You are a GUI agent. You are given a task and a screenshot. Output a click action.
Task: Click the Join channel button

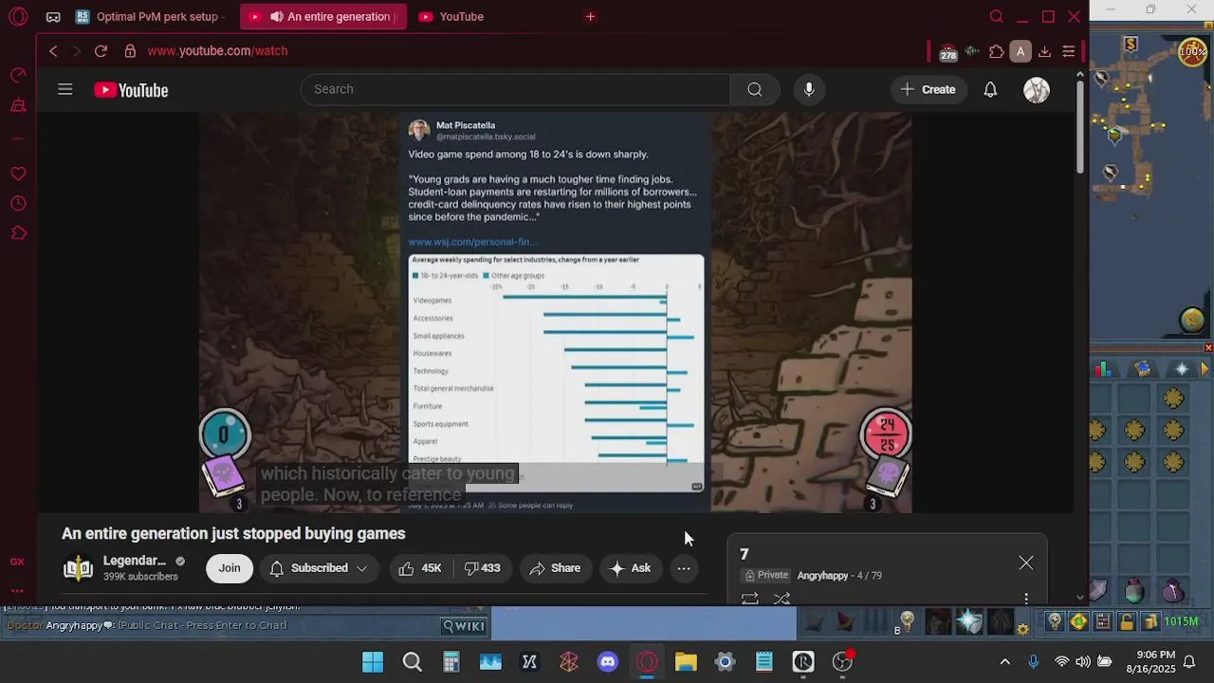(x=230, y=568)
